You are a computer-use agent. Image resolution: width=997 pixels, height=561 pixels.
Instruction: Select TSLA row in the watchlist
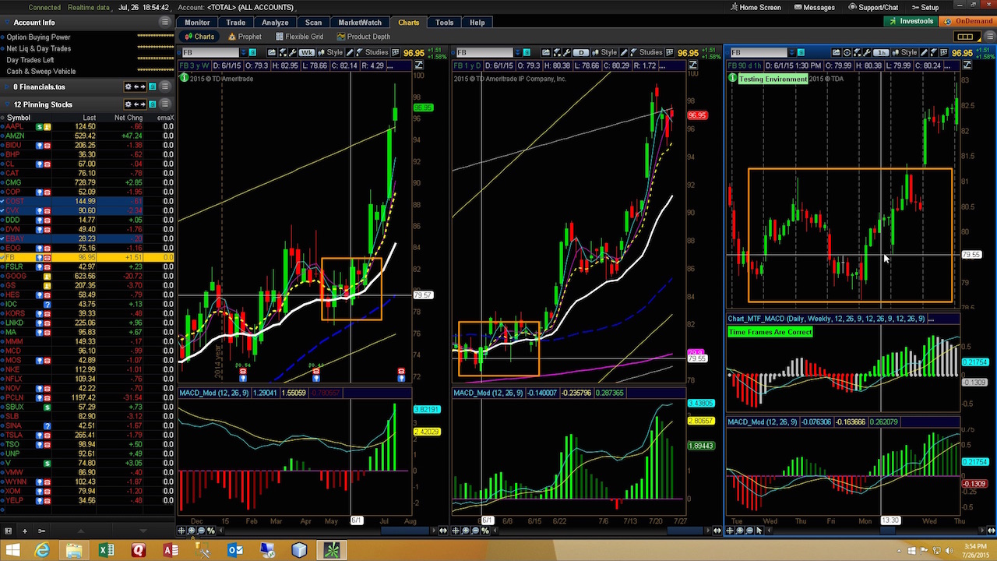[87, 435]
